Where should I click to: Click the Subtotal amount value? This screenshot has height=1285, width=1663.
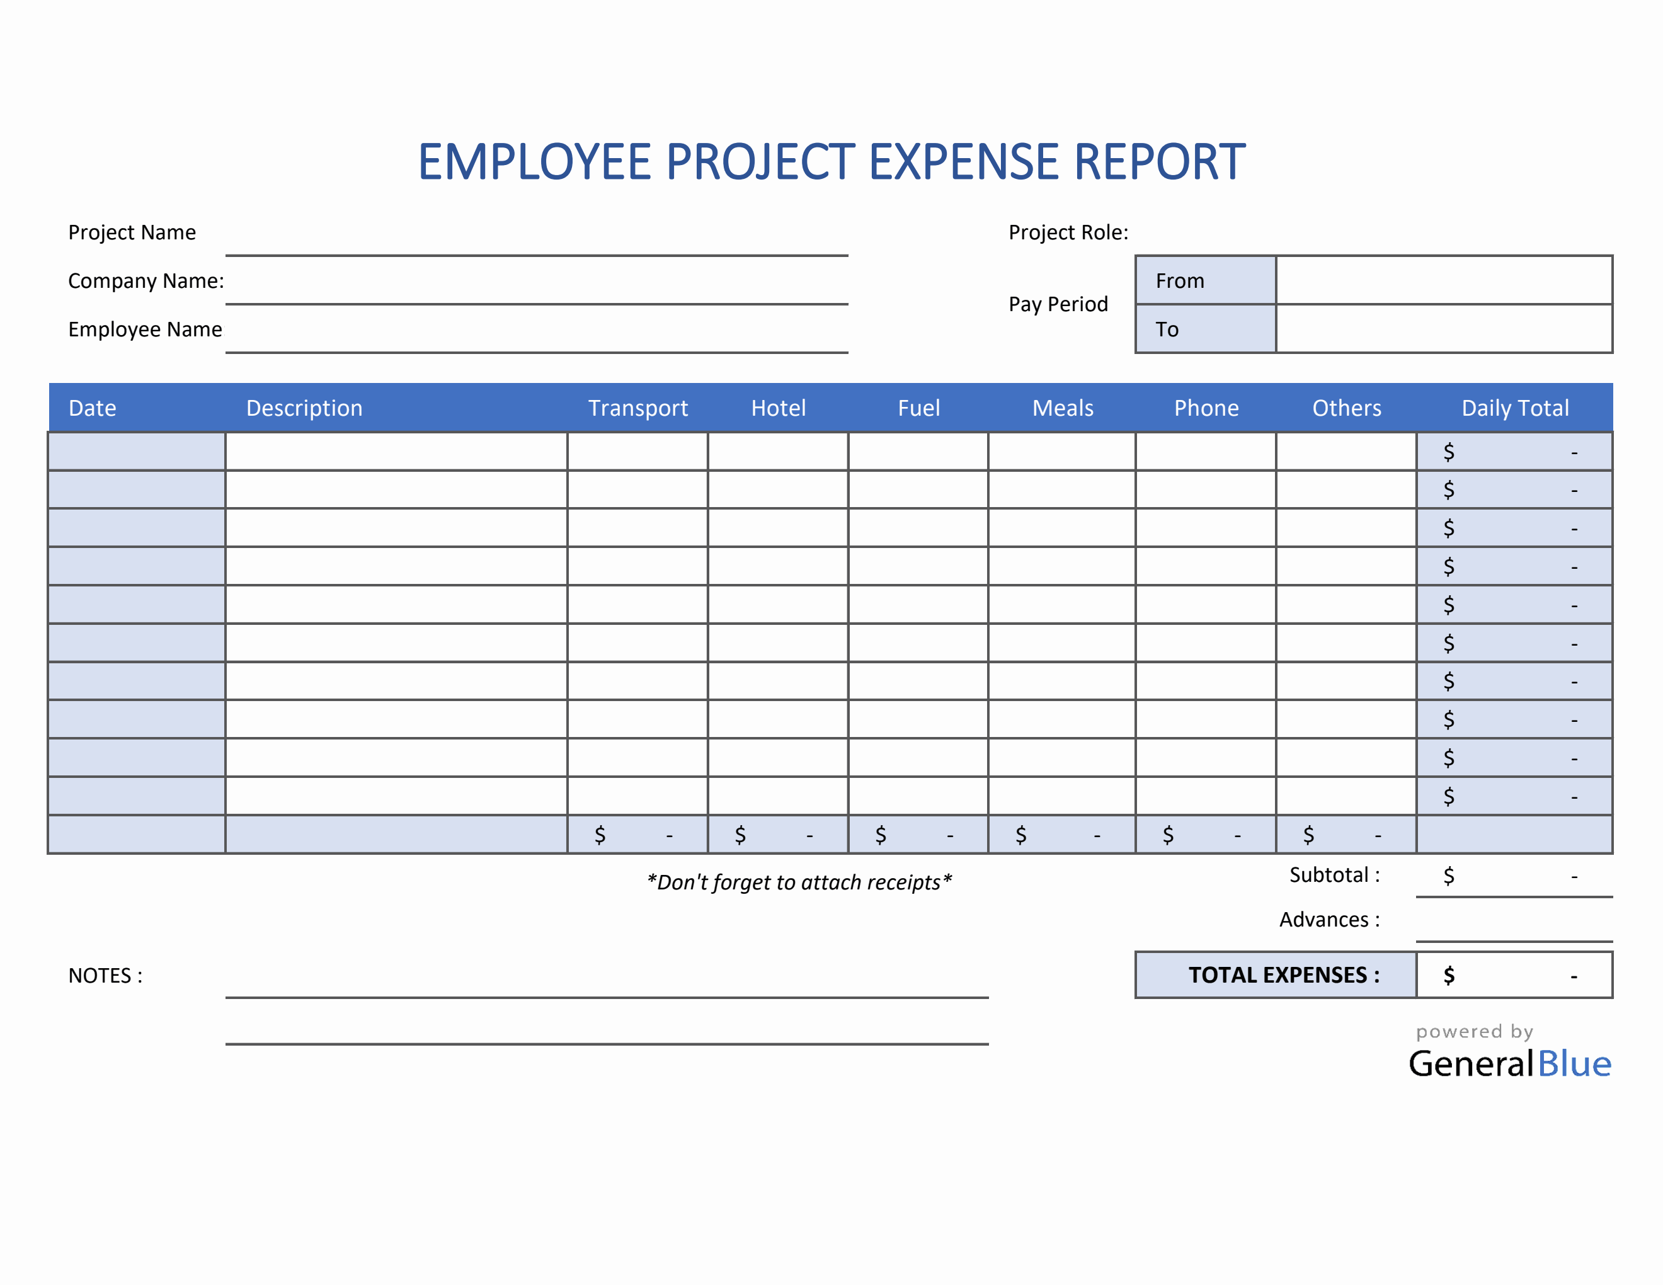click(1514, 876)
